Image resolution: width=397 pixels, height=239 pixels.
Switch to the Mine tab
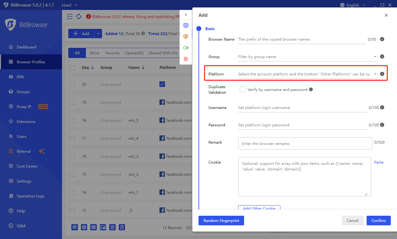click(x=95, y=53)
